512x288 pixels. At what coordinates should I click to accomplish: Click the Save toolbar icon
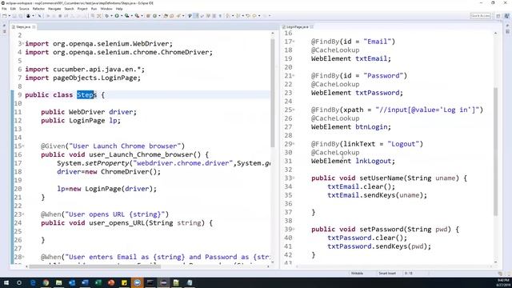click(x=14, y=16)
